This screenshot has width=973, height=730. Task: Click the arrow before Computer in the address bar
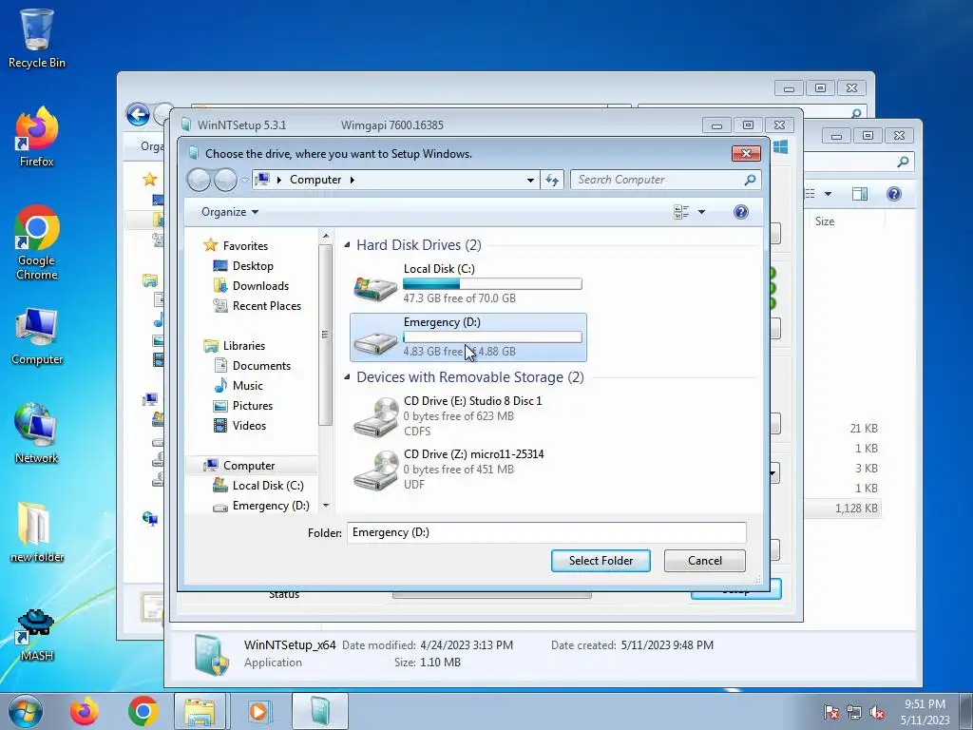(278, 180)
